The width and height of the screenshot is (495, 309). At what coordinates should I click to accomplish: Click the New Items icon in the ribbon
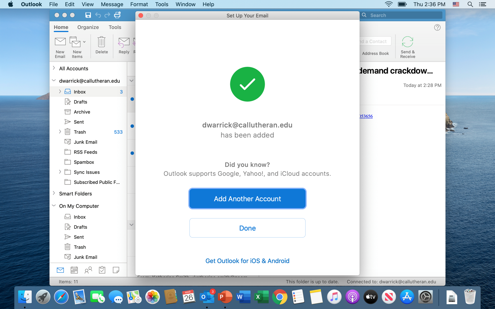point(75,42)
